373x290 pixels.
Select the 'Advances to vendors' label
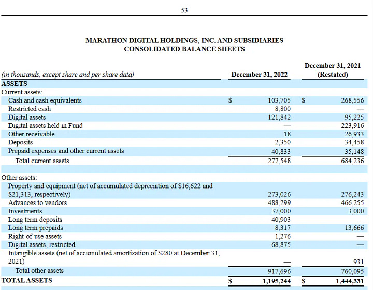pos(38,203)
